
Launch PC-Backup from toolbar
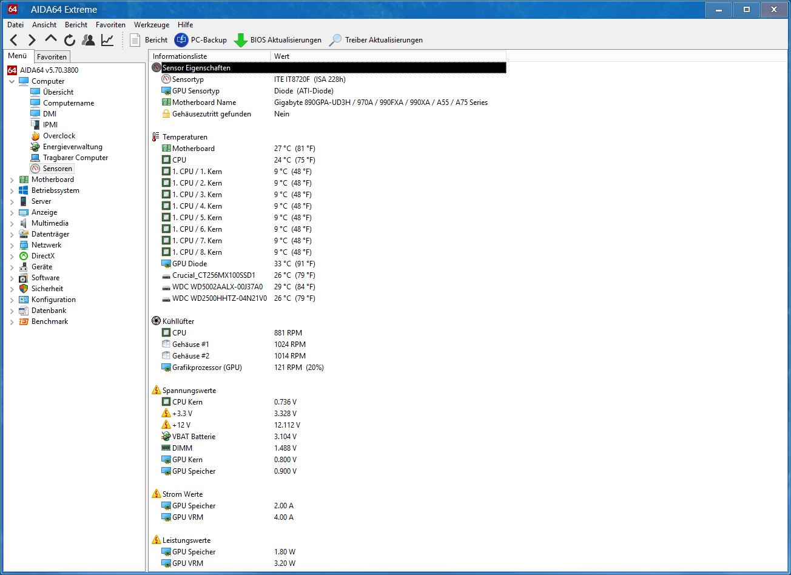pos(201,40)
